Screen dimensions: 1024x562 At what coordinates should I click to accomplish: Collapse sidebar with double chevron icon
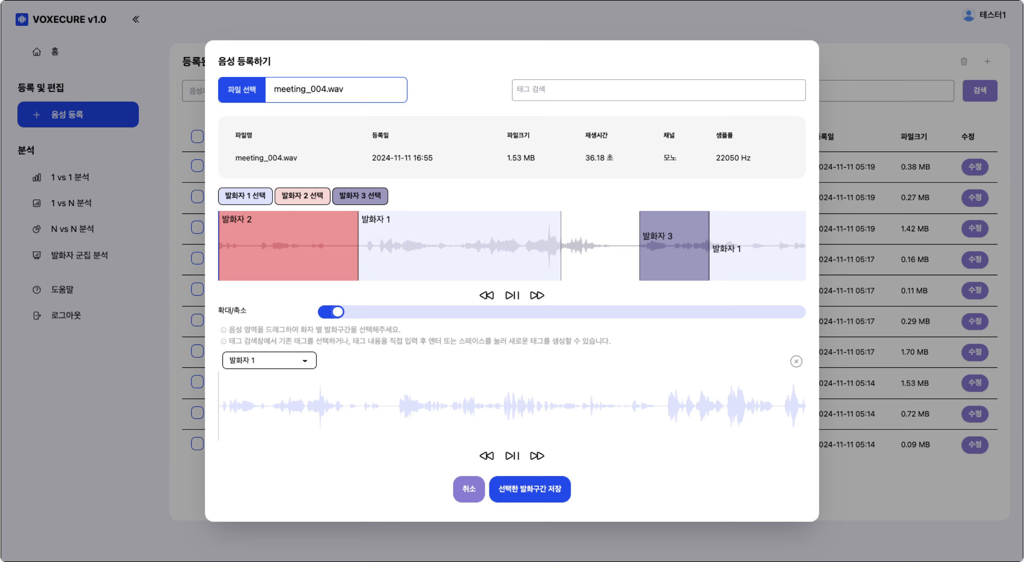click(x=136, y=19)
